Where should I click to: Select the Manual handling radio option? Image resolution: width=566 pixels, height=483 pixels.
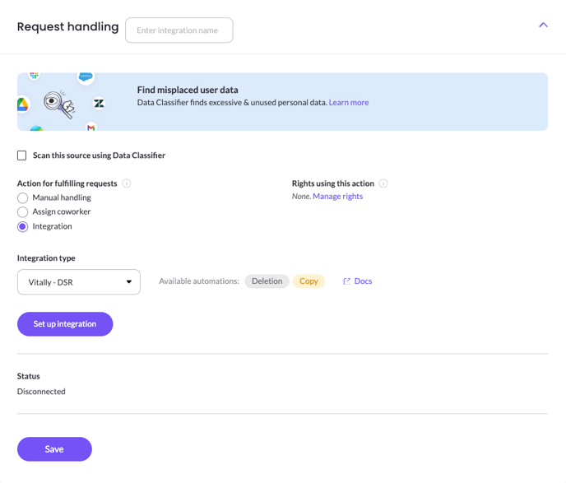(22, 197)
